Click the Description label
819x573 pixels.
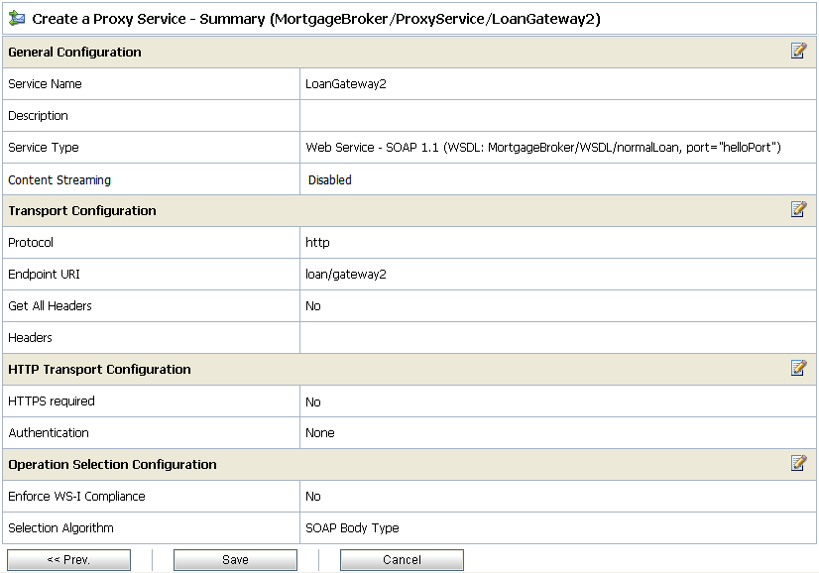point(38,116)
